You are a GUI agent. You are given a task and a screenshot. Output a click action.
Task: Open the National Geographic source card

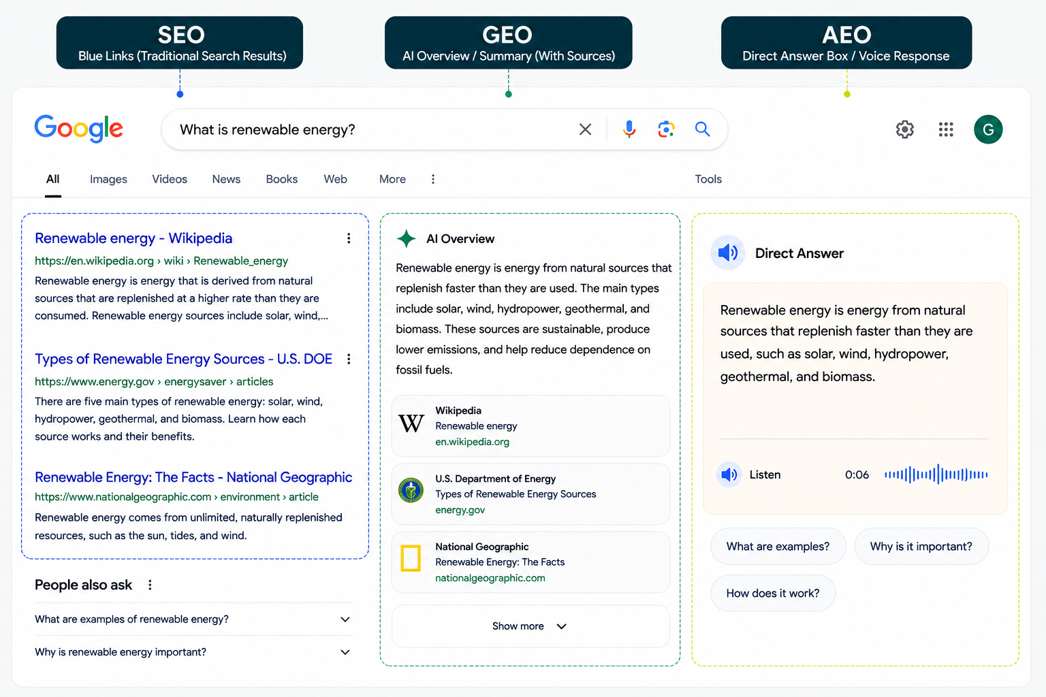point(530,562)
